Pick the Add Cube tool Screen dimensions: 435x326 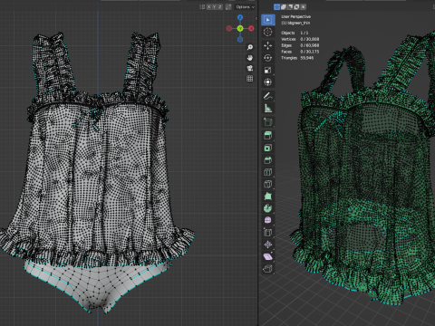tap(267, 121)
